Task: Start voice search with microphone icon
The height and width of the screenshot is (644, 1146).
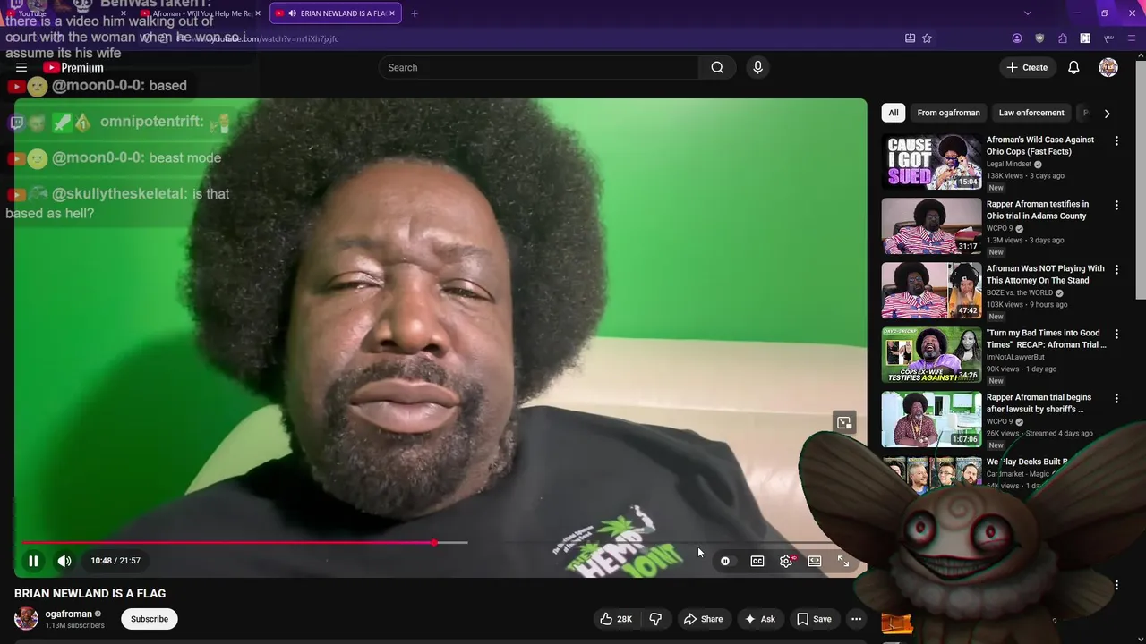Action: click(x=757, y=67)
